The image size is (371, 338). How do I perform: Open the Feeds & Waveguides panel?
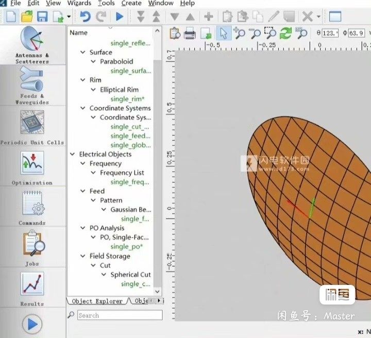[x=32, y=84]
